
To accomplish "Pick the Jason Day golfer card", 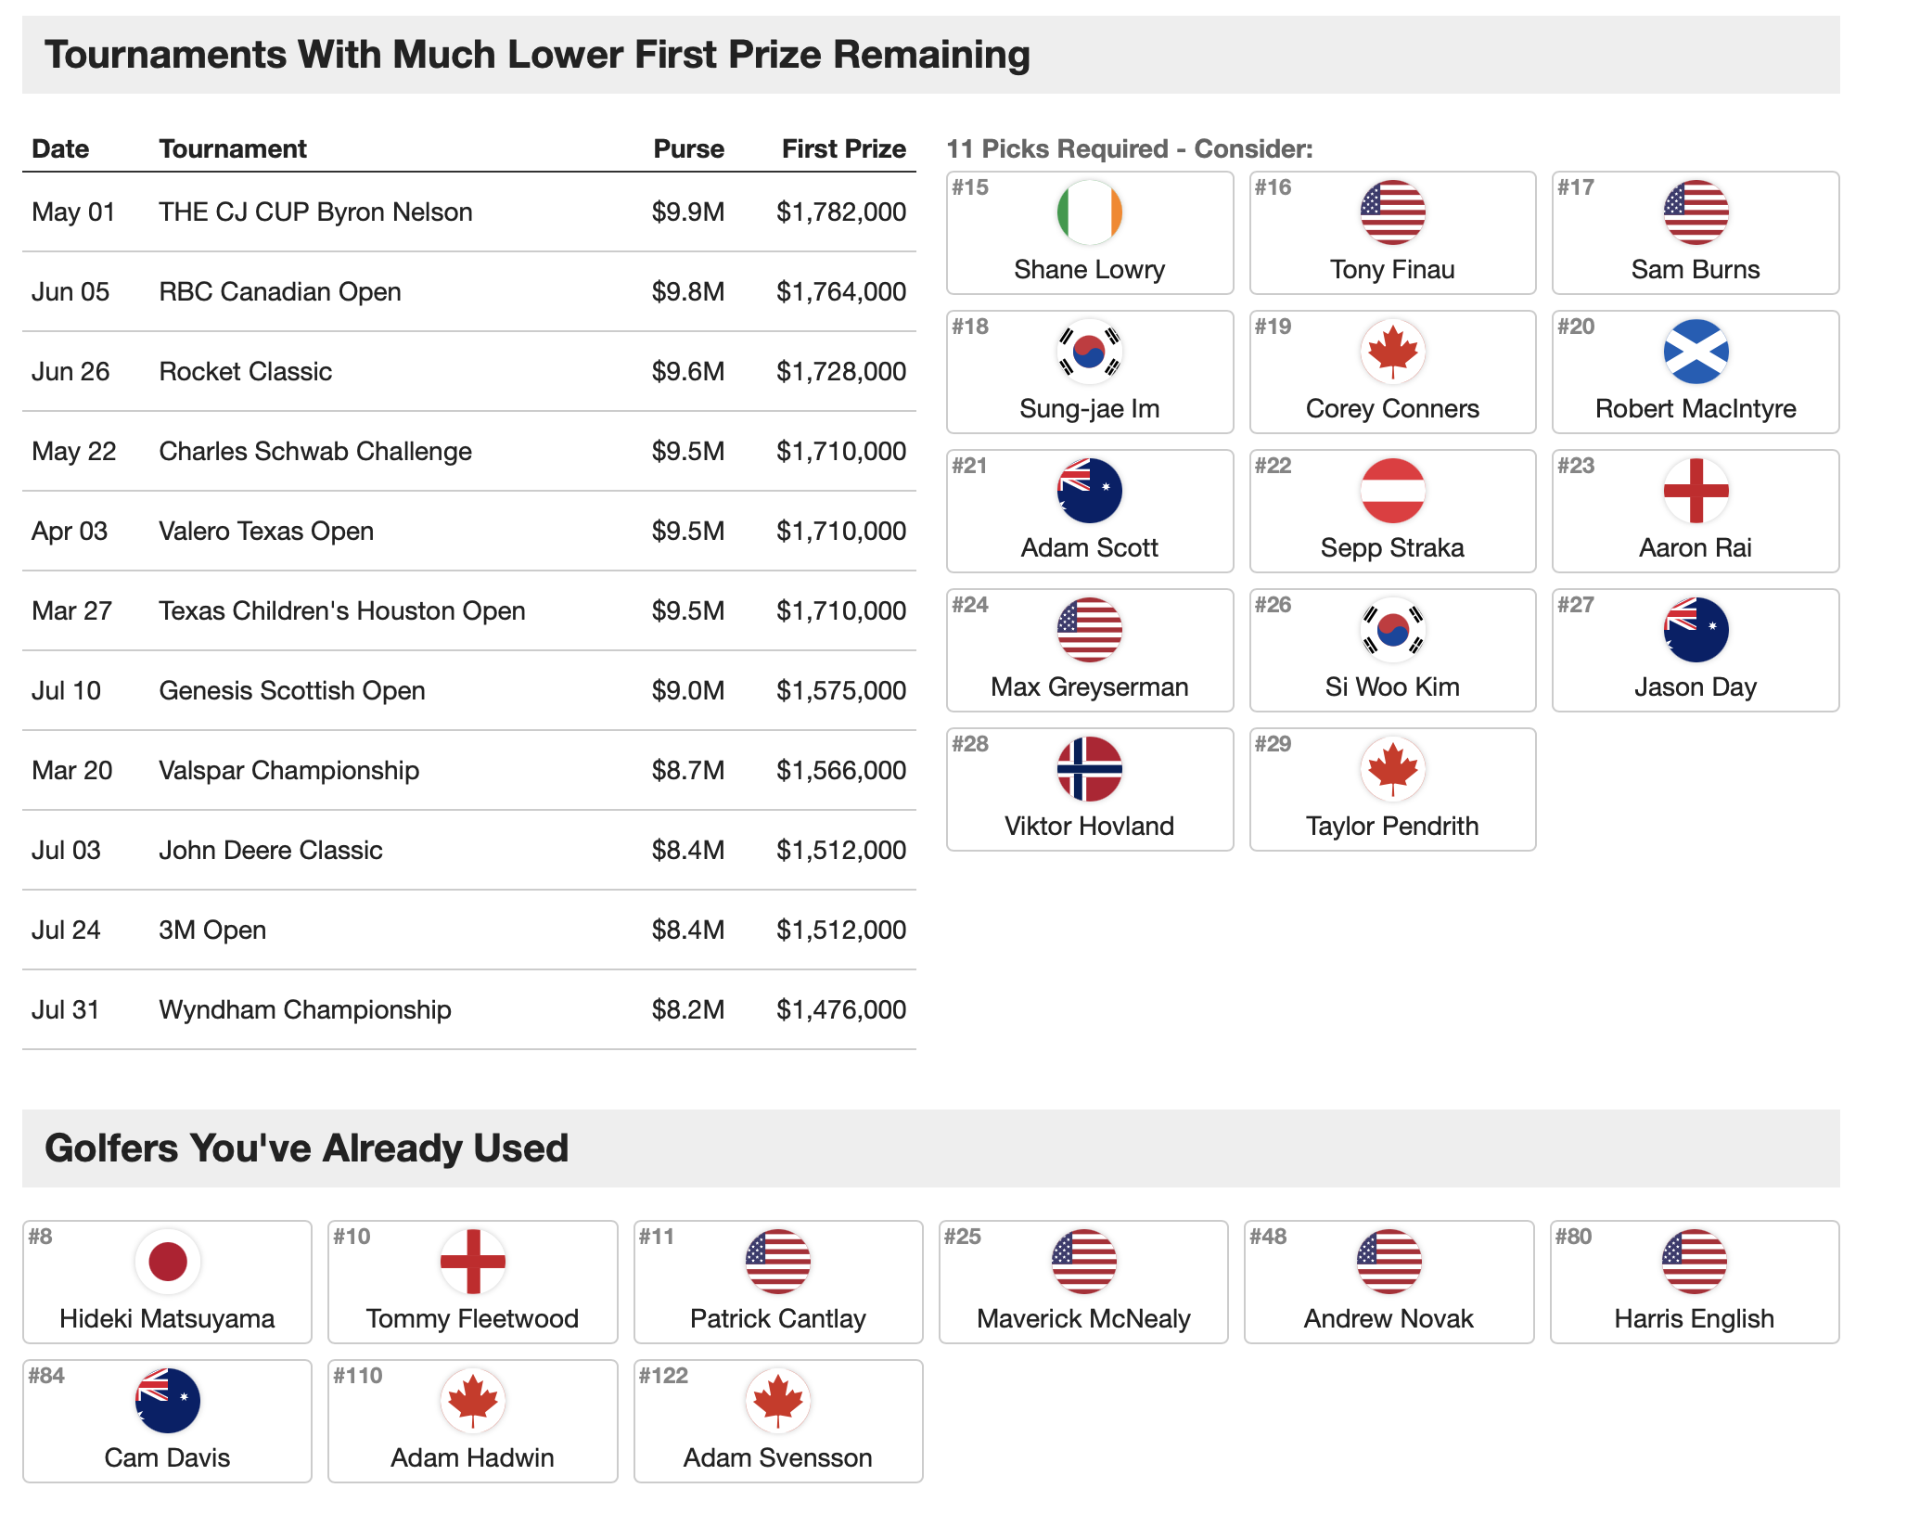I will click(1695, 650).
